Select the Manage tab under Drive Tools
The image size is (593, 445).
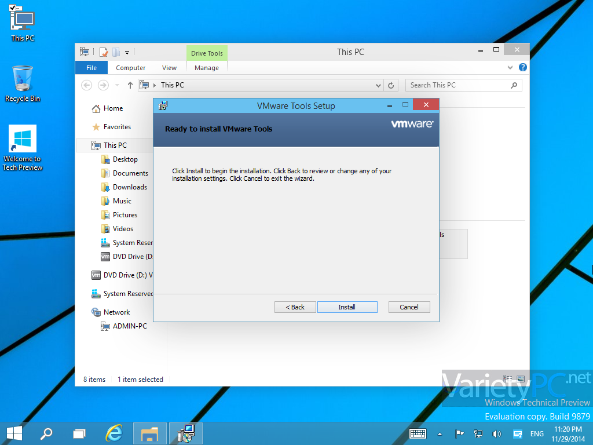tap(207, 68)
